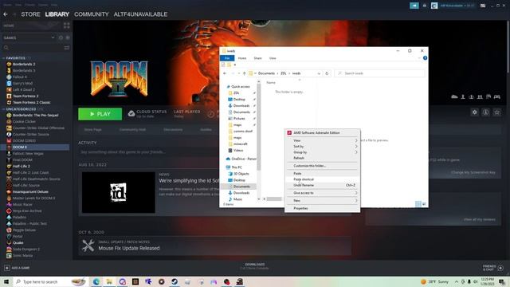Open Windows Start menu
Viewport: 510px width, 287px height.
(x=6, y=281)
